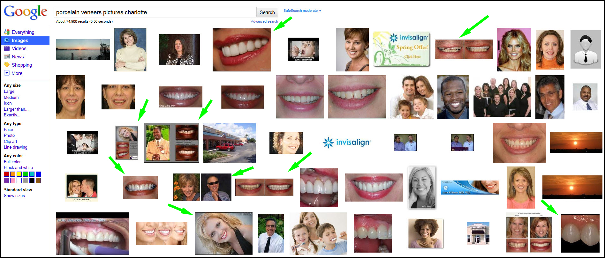Open the CharlotteVeneers.org thumbnail

pyautogui.click(x=303, y=49)
